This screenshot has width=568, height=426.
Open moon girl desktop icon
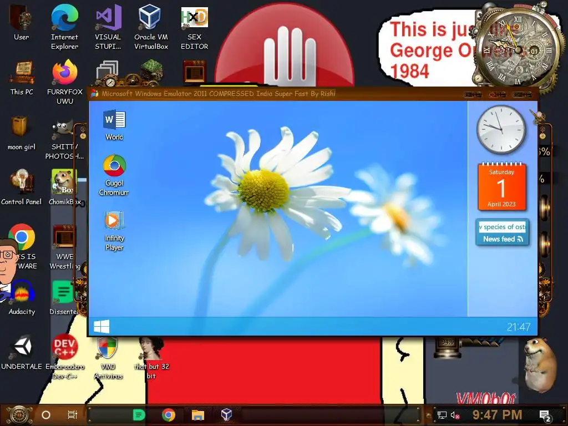[22, 133]
